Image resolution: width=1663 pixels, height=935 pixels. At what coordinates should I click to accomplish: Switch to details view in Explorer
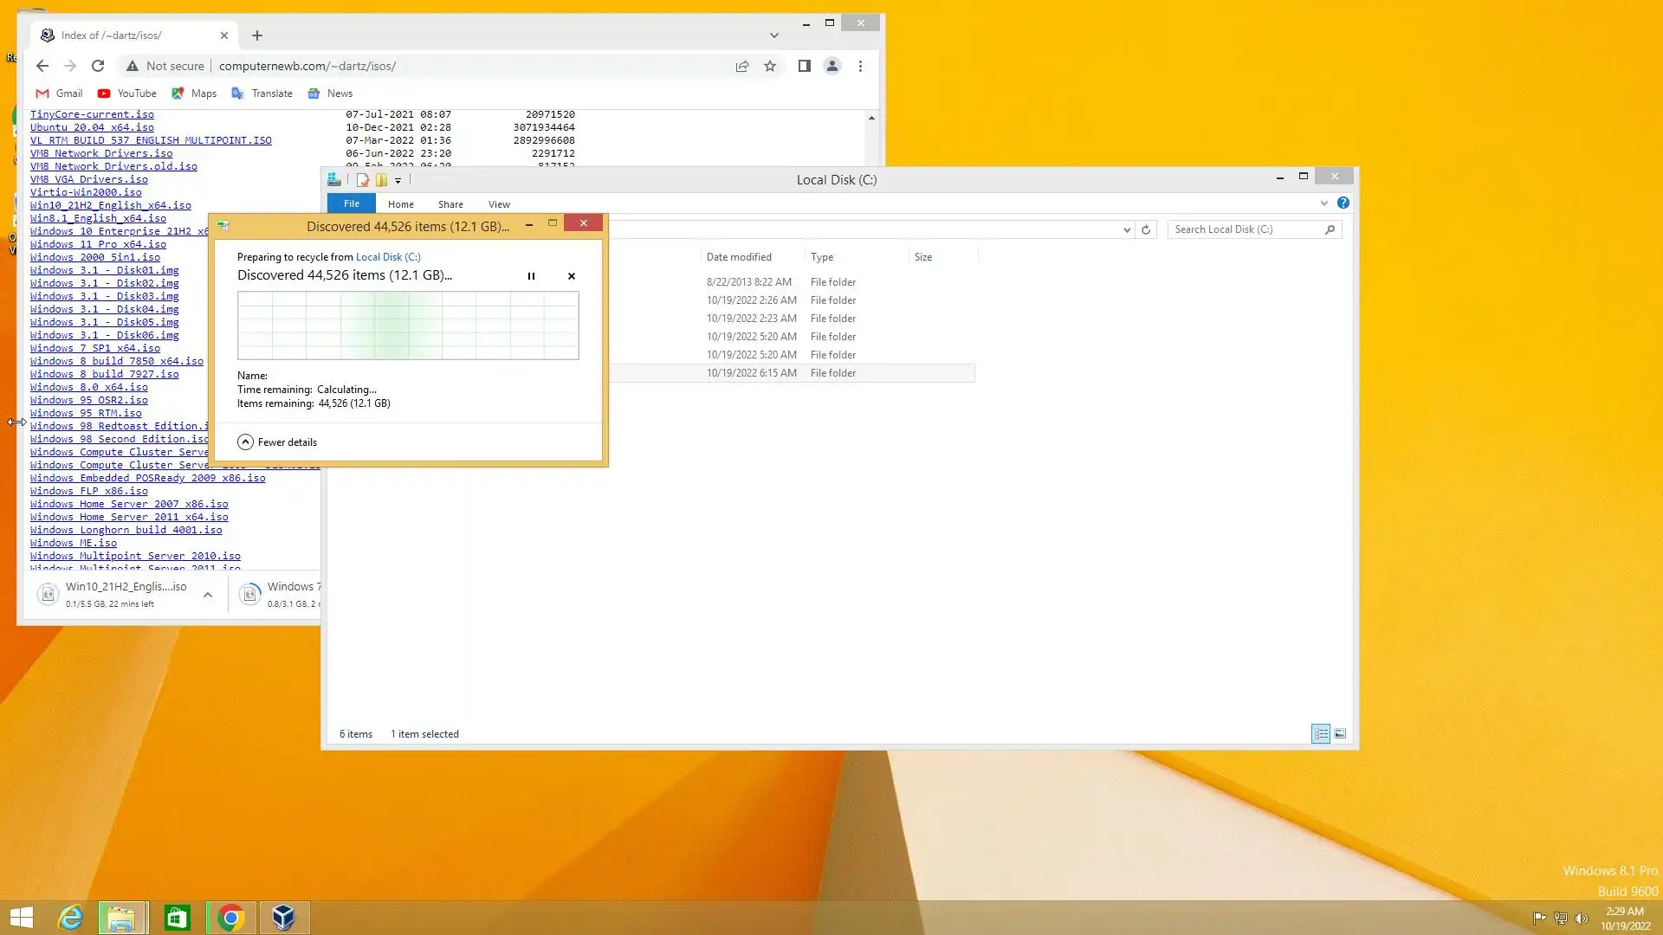1320,734
